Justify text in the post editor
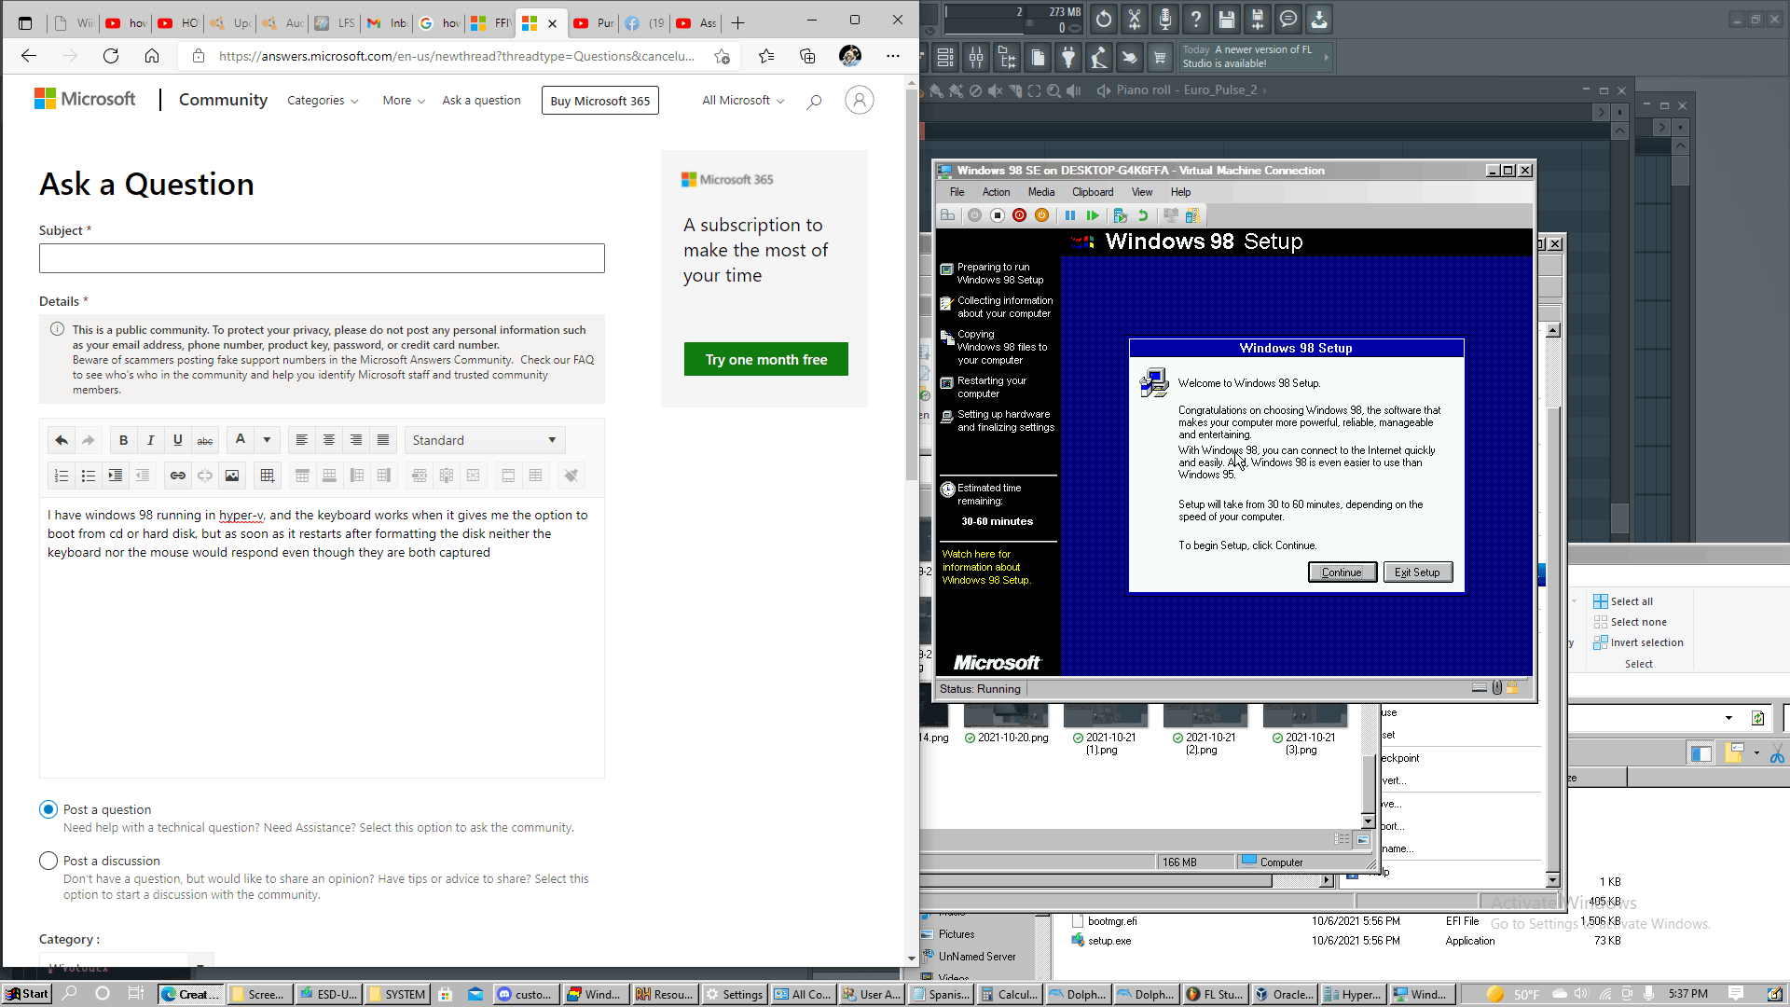 (x=383, y=440)
